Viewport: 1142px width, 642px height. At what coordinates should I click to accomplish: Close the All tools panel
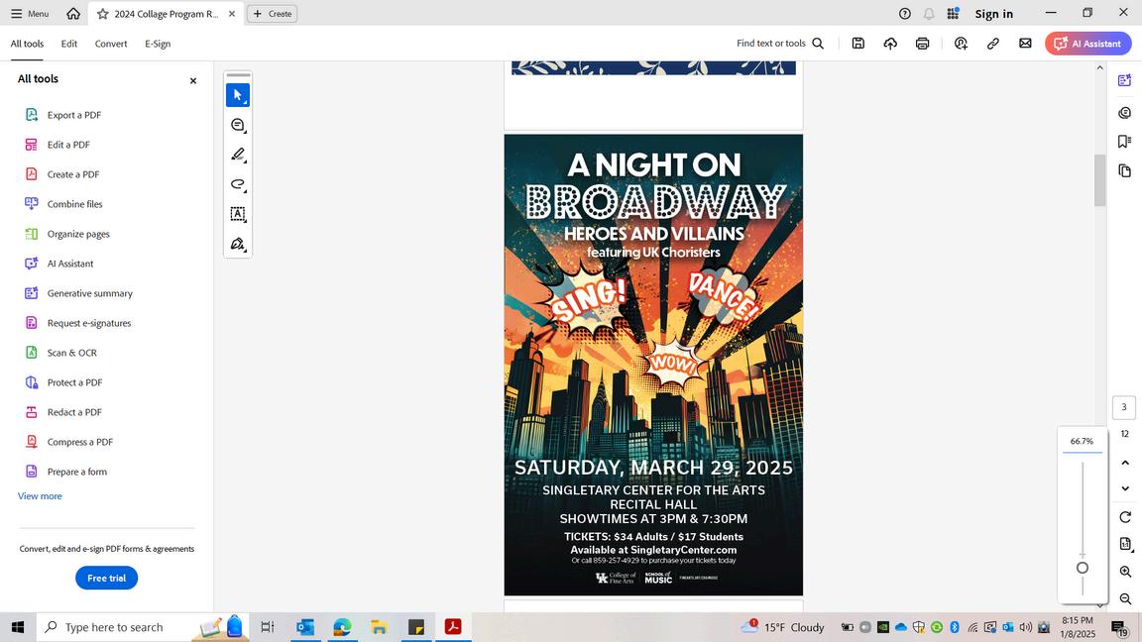coord(193,81)
